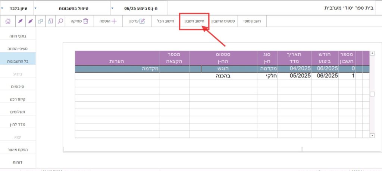Click the magnifier search icon
This screenshot has width=382, height=171.
tap(60, 21)
